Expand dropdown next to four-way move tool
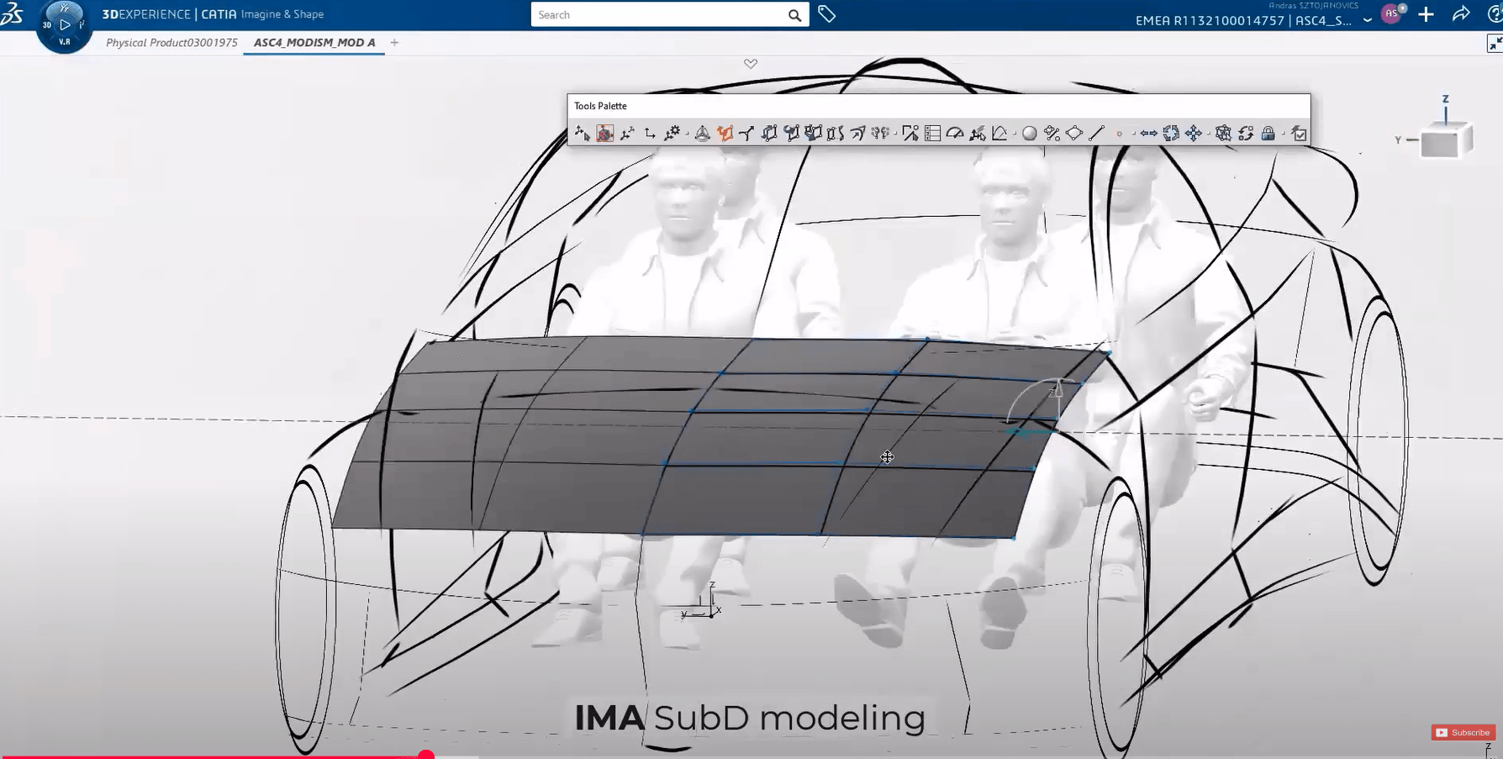The image size is (1503, 759). (1209, 134)
